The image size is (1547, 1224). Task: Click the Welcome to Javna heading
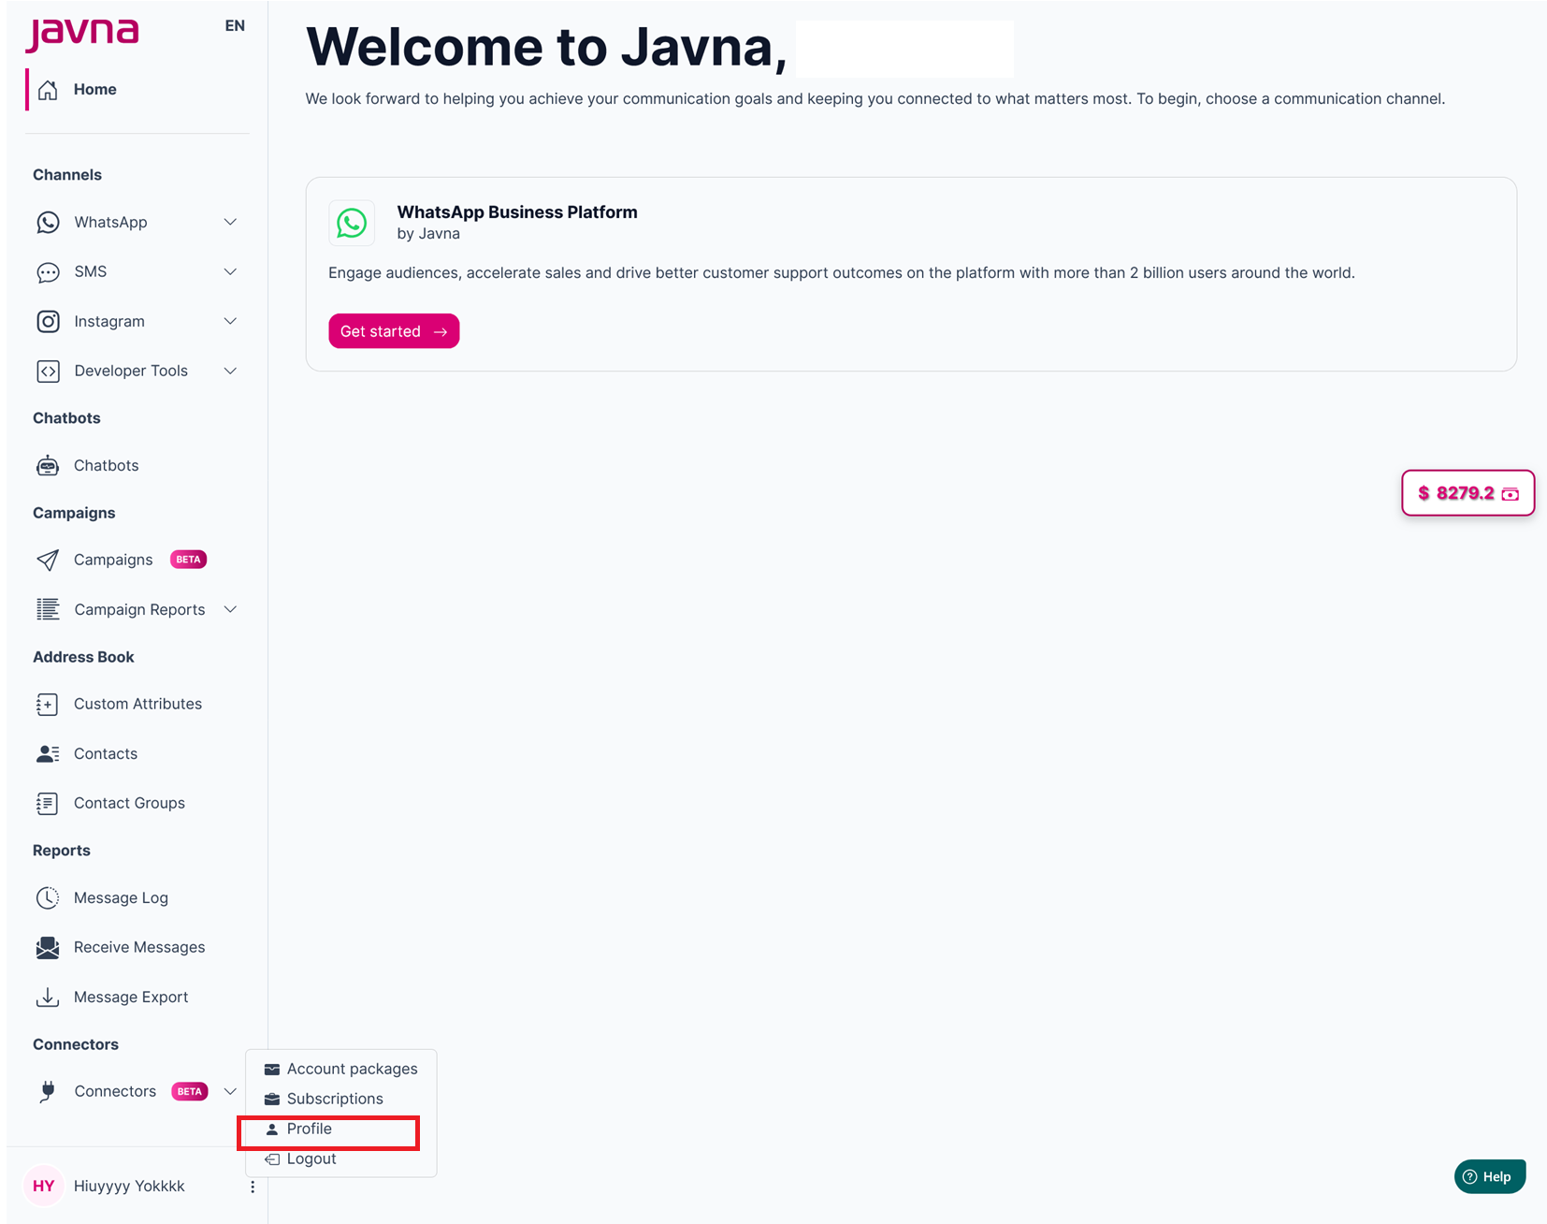click(x=547, y=47)
